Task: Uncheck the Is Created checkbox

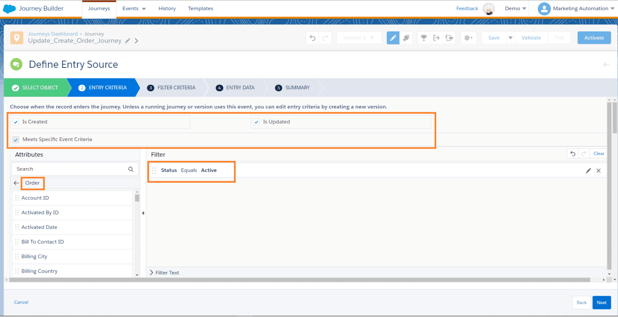Action: pos(16,122)
